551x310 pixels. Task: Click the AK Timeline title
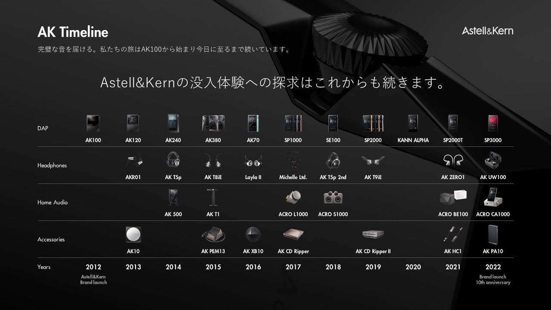pyautogui.click(x=73, y=32)
